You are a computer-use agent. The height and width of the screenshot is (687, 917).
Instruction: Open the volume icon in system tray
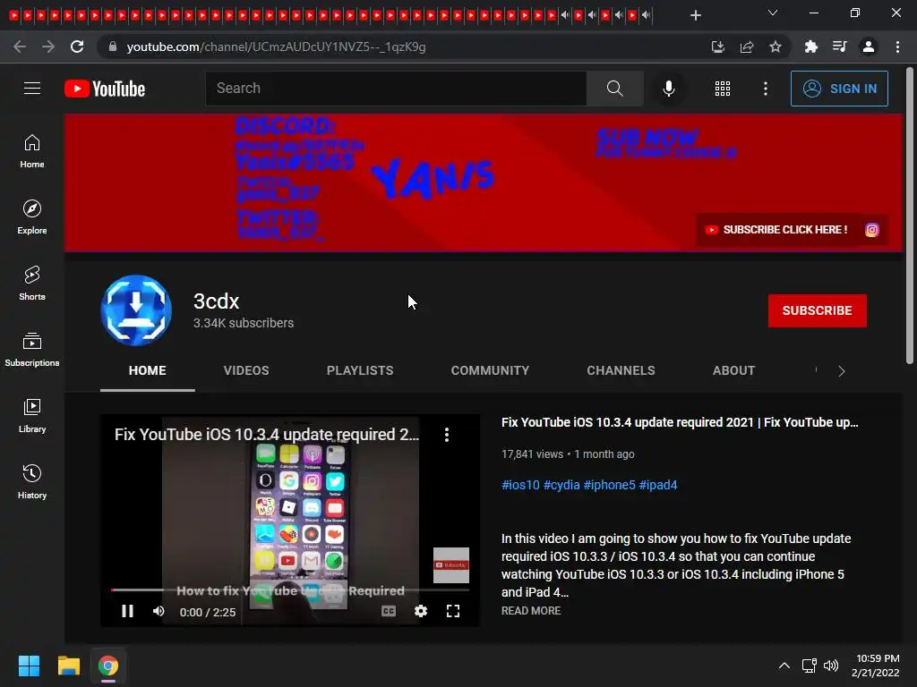[831, 666]
